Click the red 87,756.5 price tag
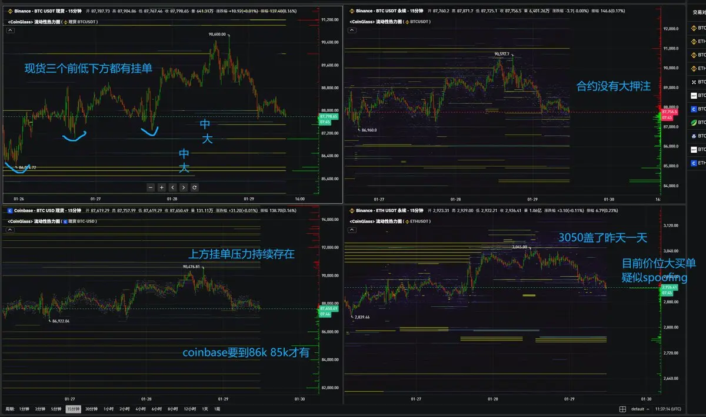 pyautogui.click(x=670, y=112)
